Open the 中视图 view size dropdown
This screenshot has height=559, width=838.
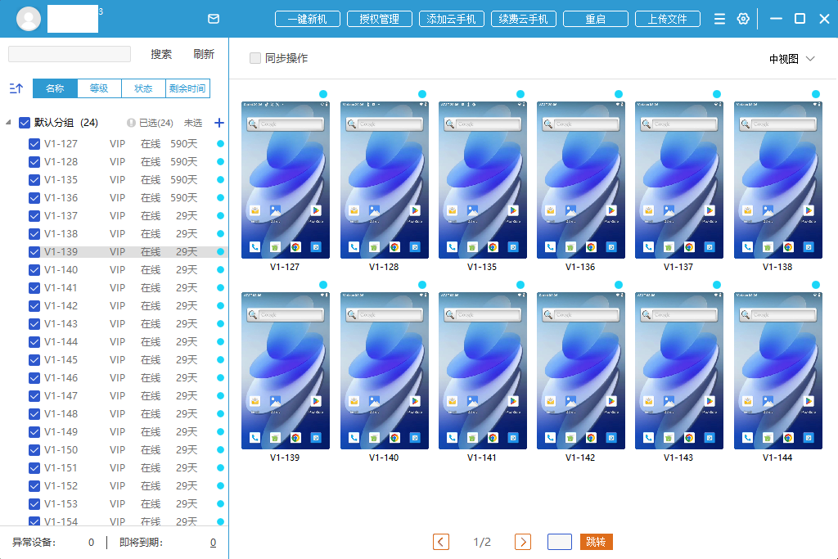792,59
